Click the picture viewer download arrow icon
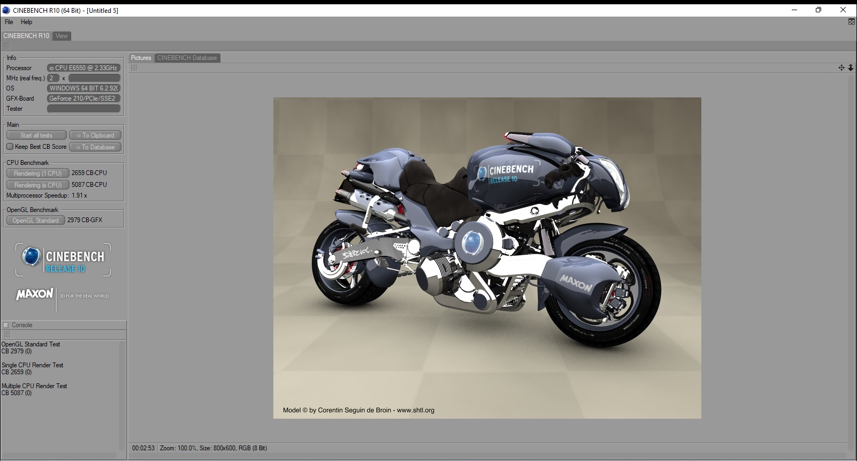This screenshot has height=461, width=857. point(851,68)
